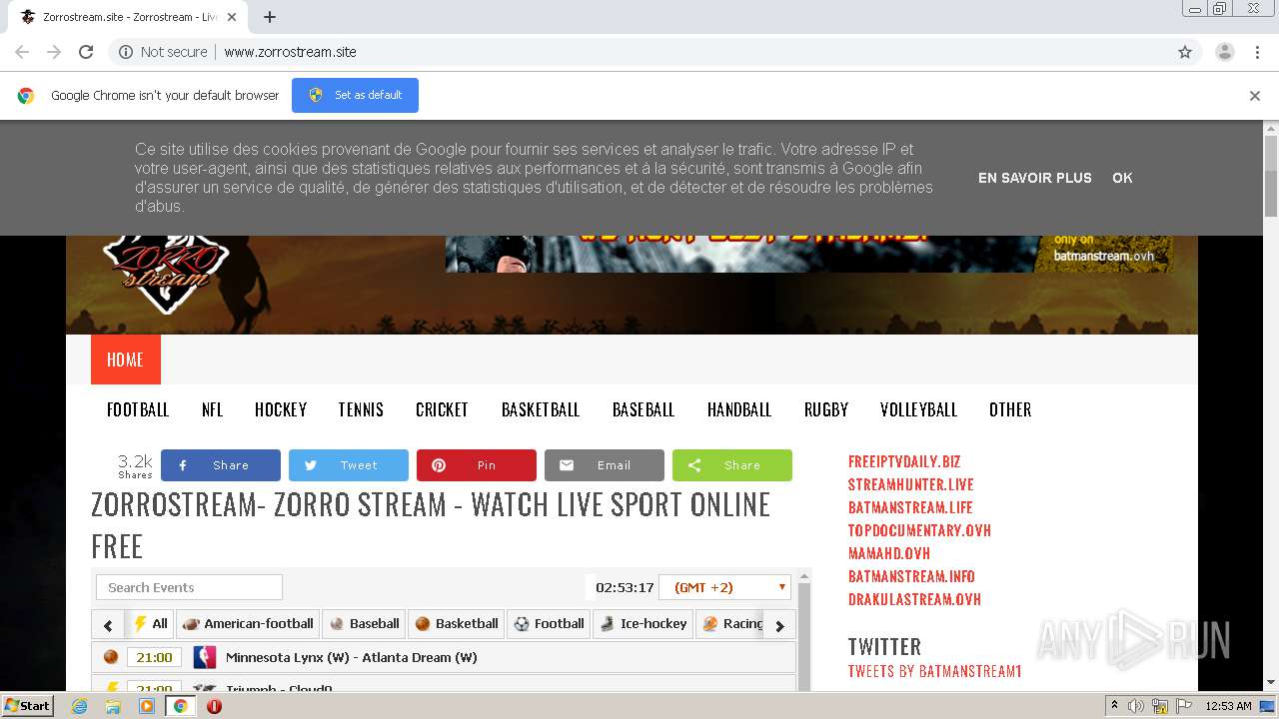Open the DRAKULASTREAM.OVH link
The width and height of the screenshot is (1279, 719).
(914, 599)
